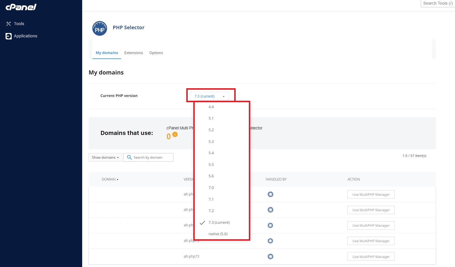455x267 pixels.
Task: Select PHP version 4.4
Action: [211, 107]
